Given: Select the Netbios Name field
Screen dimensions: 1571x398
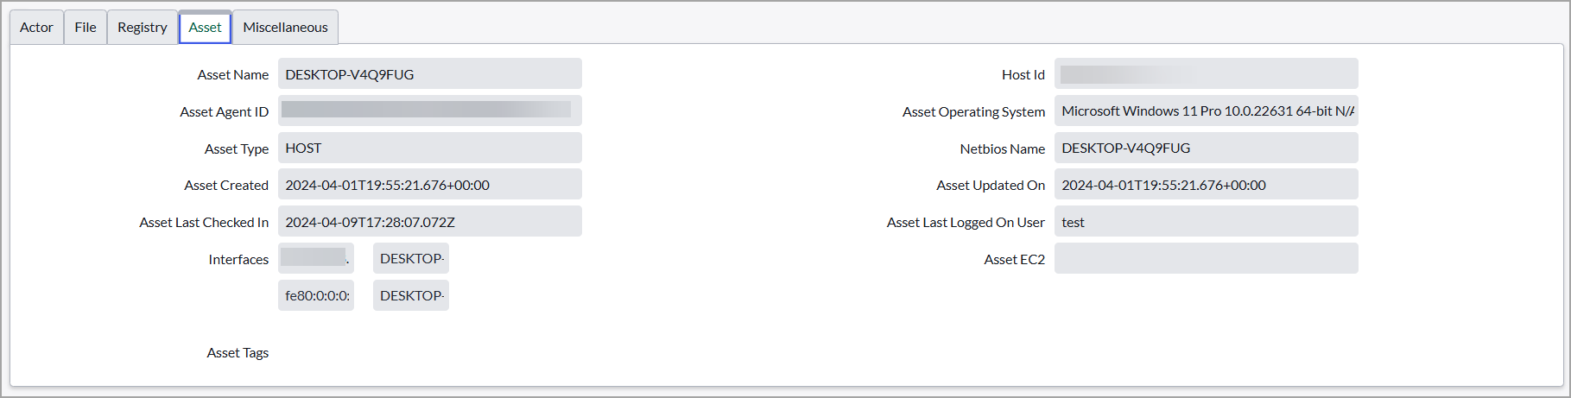Looking at the screenshot, I should click(x=1206, y=148).
